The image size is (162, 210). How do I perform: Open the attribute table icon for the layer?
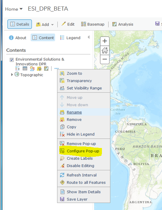coord(25,68)
